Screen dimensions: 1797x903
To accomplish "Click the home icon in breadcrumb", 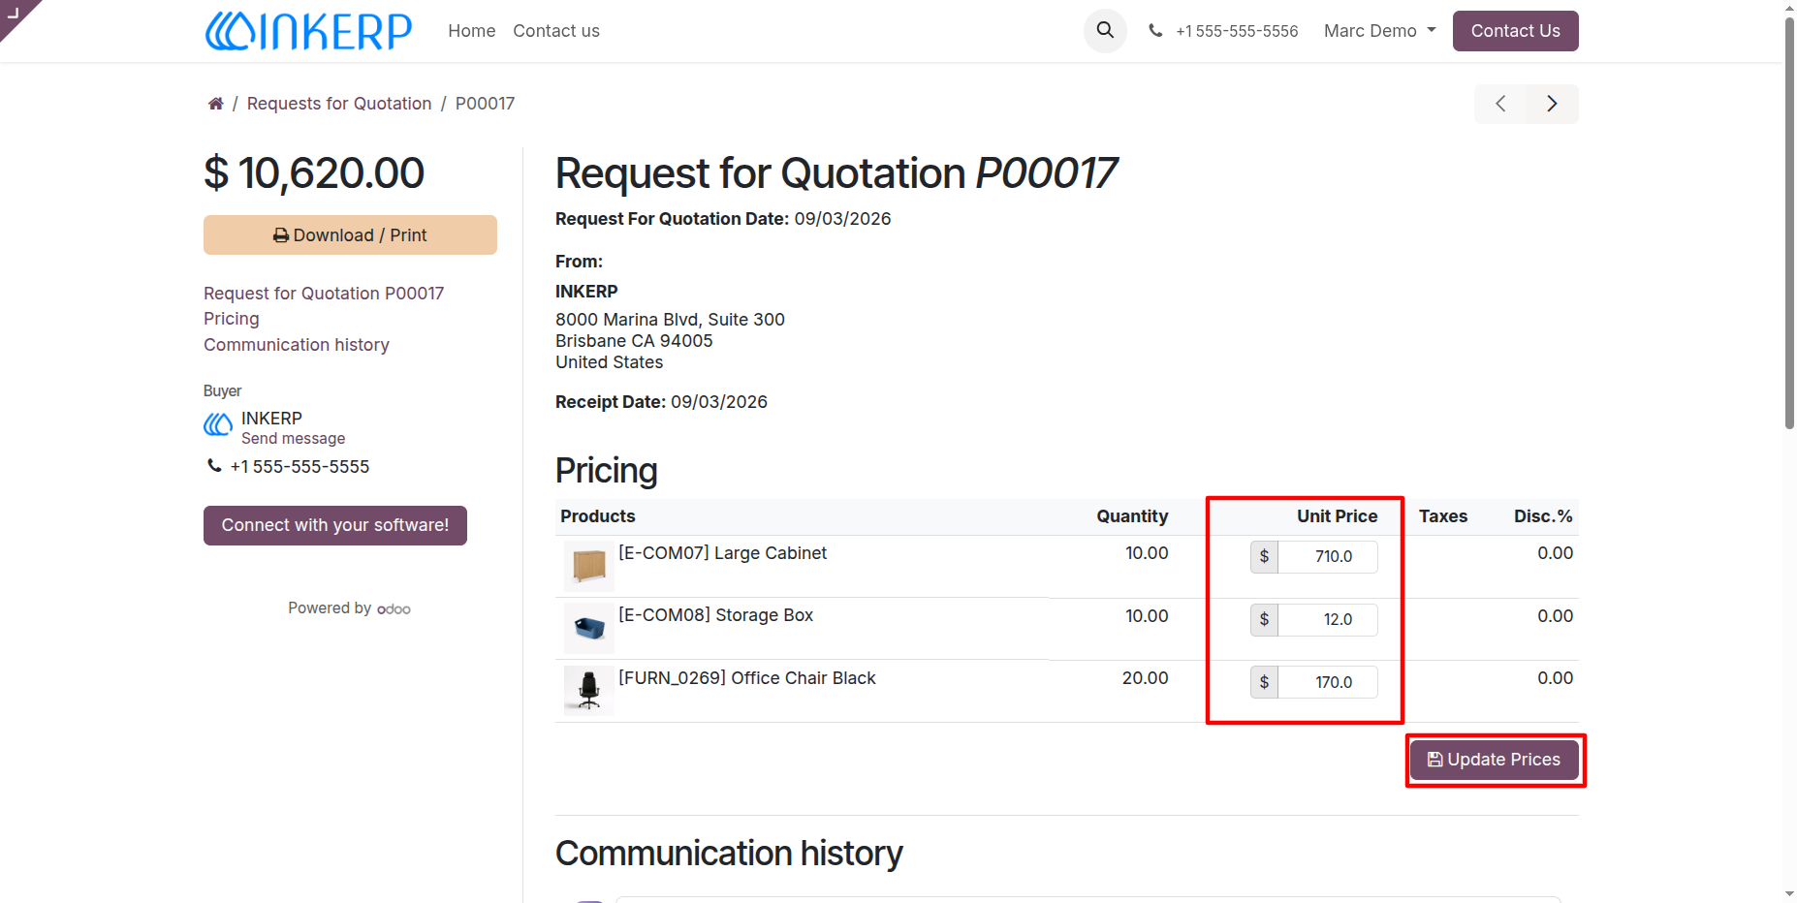I will click(x=215, y=104).
